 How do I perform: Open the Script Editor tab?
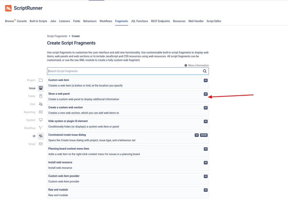click(x=214, y=21)
